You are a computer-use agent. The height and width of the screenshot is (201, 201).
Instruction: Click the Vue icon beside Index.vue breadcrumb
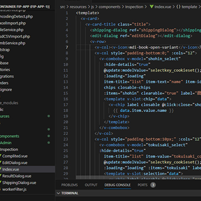[x=152, y=6]
